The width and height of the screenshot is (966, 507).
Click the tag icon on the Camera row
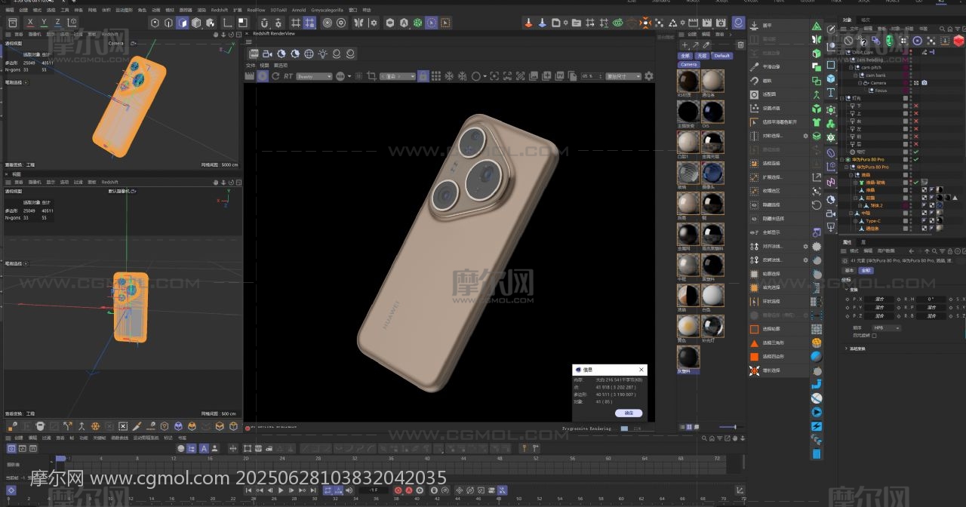click(x=924, y=83)
